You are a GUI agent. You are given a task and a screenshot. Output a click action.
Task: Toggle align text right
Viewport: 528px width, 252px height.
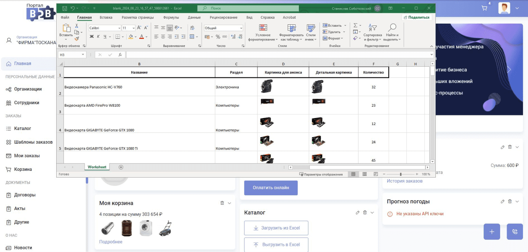[x=170, y=37]
